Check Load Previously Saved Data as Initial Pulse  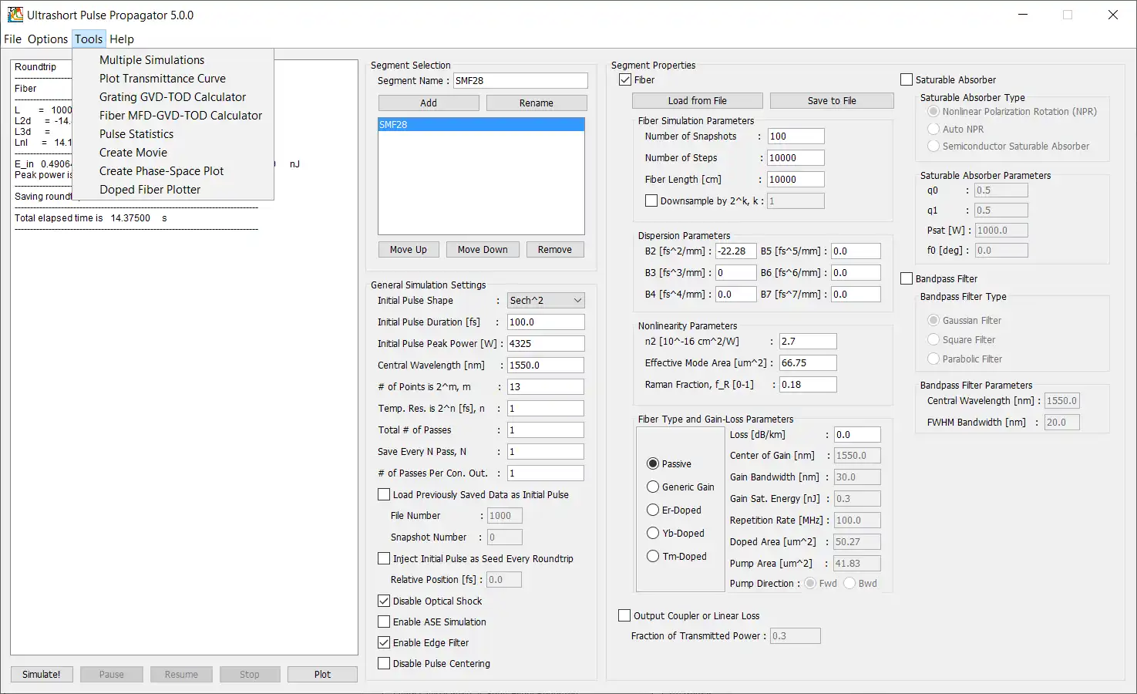[384, 494]
